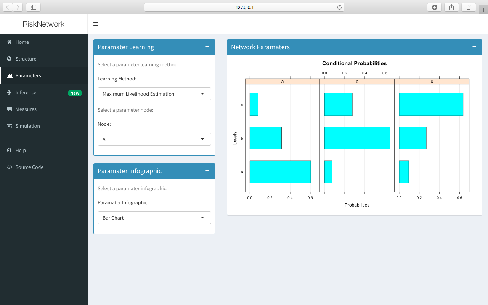The height and width of the screenshot is (305, 488).
Task: Click the Conditional Probabilities chart title
Action: tap(354, 63)
